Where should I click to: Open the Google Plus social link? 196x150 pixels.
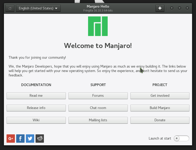pyautogui.click(x=11, y=139)
